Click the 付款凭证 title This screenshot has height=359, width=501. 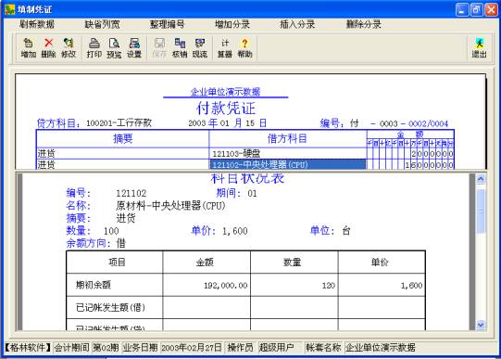pos(226,109)
